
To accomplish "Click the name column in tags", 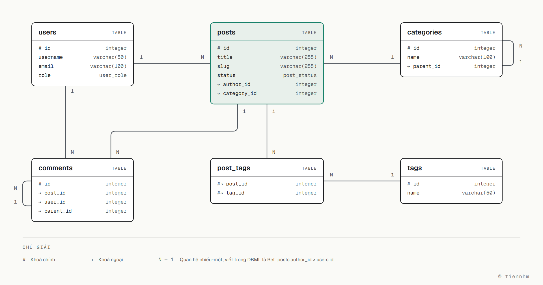I will pyautogui.click(x=413, y=193).
